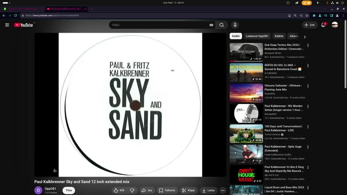Open the browser zoom magnifier icon
Screen dimensions: 347x195
pos(295,15)
